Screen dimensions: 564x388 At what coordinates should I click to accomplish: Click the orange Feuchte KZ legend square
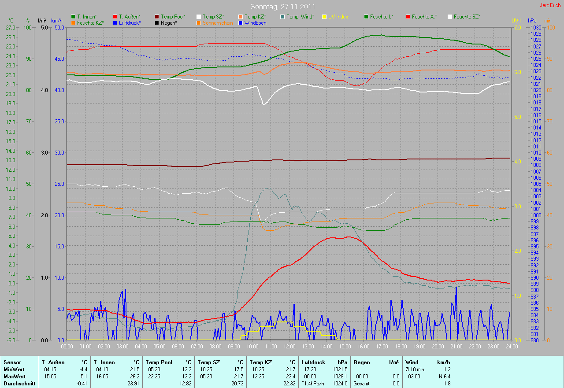(x=73, y=23)
